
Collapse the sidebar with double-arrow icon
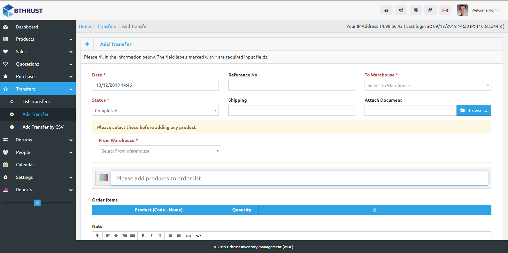(x=37, y=203)
